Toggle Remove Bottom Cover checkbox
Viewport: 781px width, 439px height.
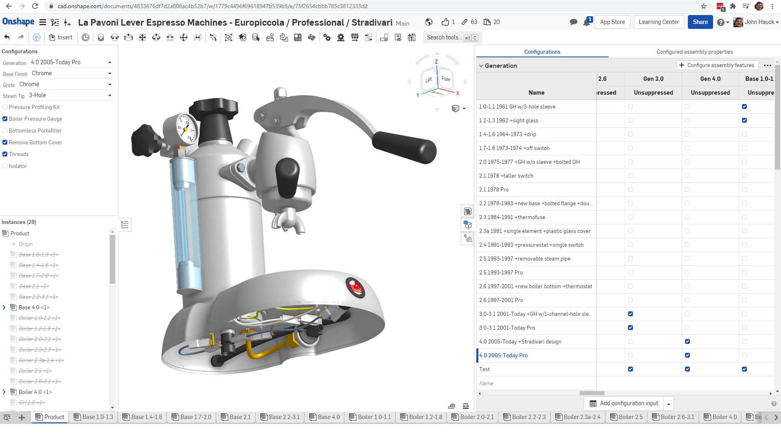[x=5, y=142]
